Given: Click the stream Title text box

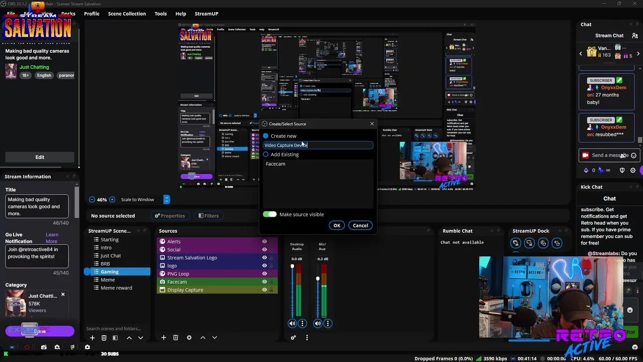Looking at the screenshot, I should pyautogui.click(x=37, y=206).
